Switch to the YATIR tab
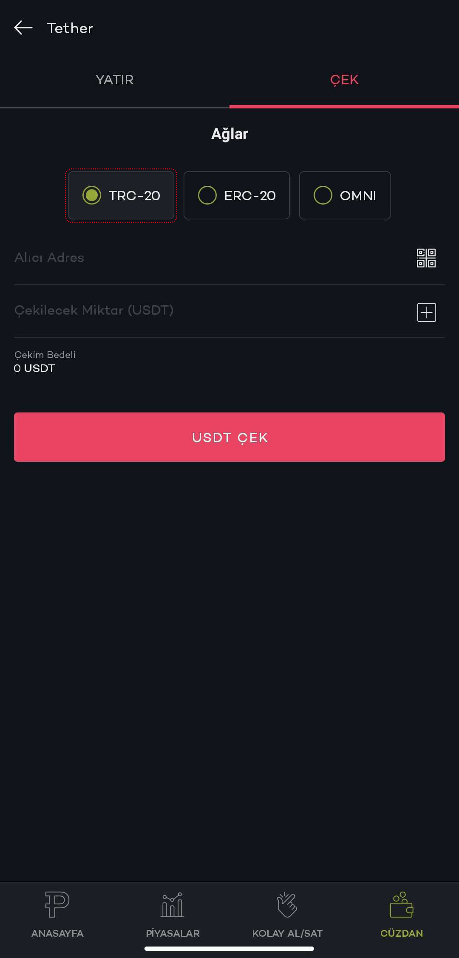This screenshot has height=958, width=459. coord(115,80)
